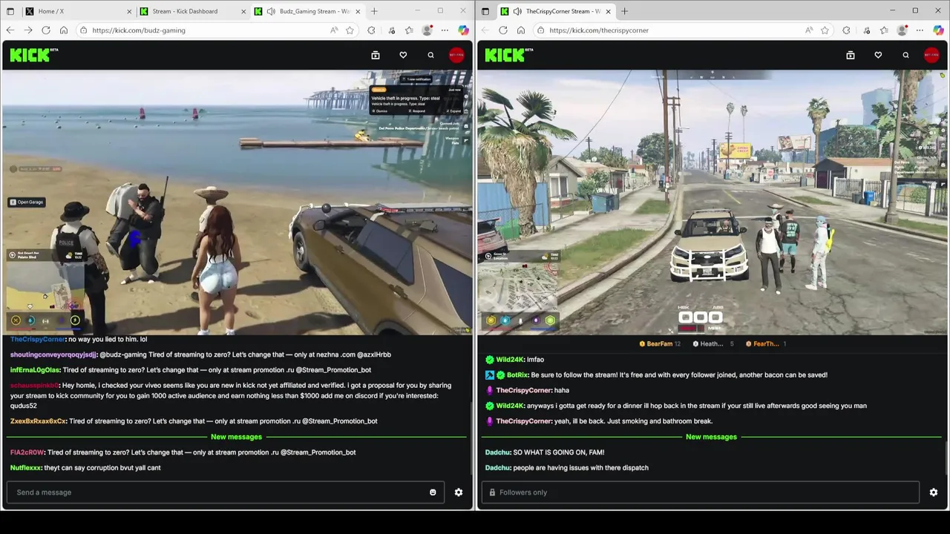Open a new tab in the left window
This screenshot has height=534, width=950.
click(x=374, y=11)
